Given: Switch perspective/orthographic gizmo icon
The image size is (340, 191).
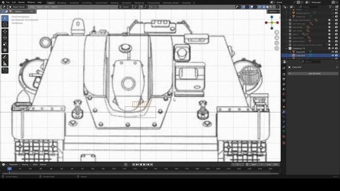Looking at the screenshot, I should coord(277,48).
